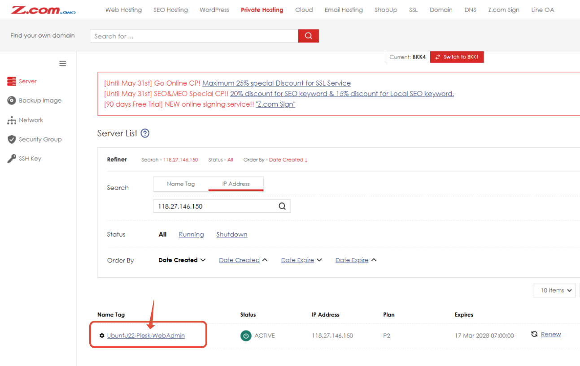The image size is (580, 366).
Task: Open Backup Image in the sidebar
Action: coord(40,101)
